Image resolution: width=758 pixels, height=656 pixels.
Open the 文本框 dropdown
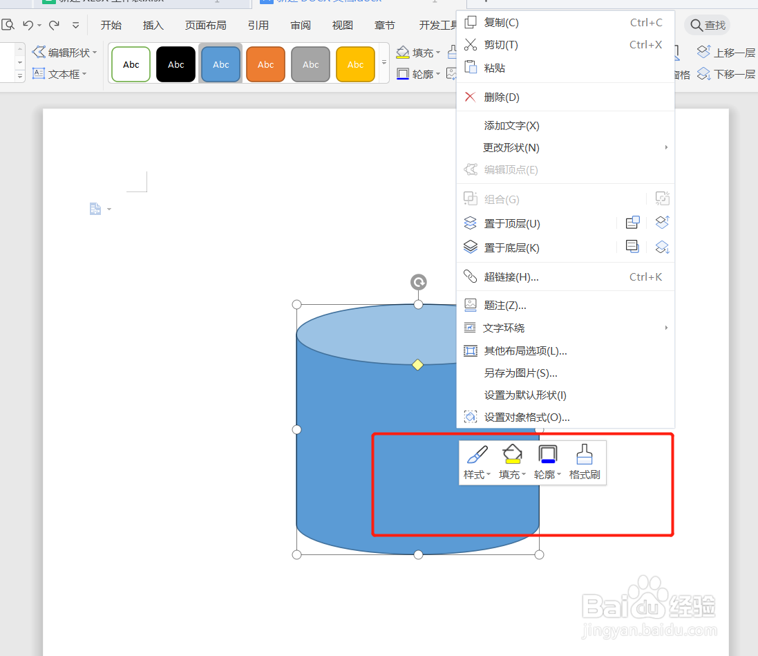tap(59, 74)
